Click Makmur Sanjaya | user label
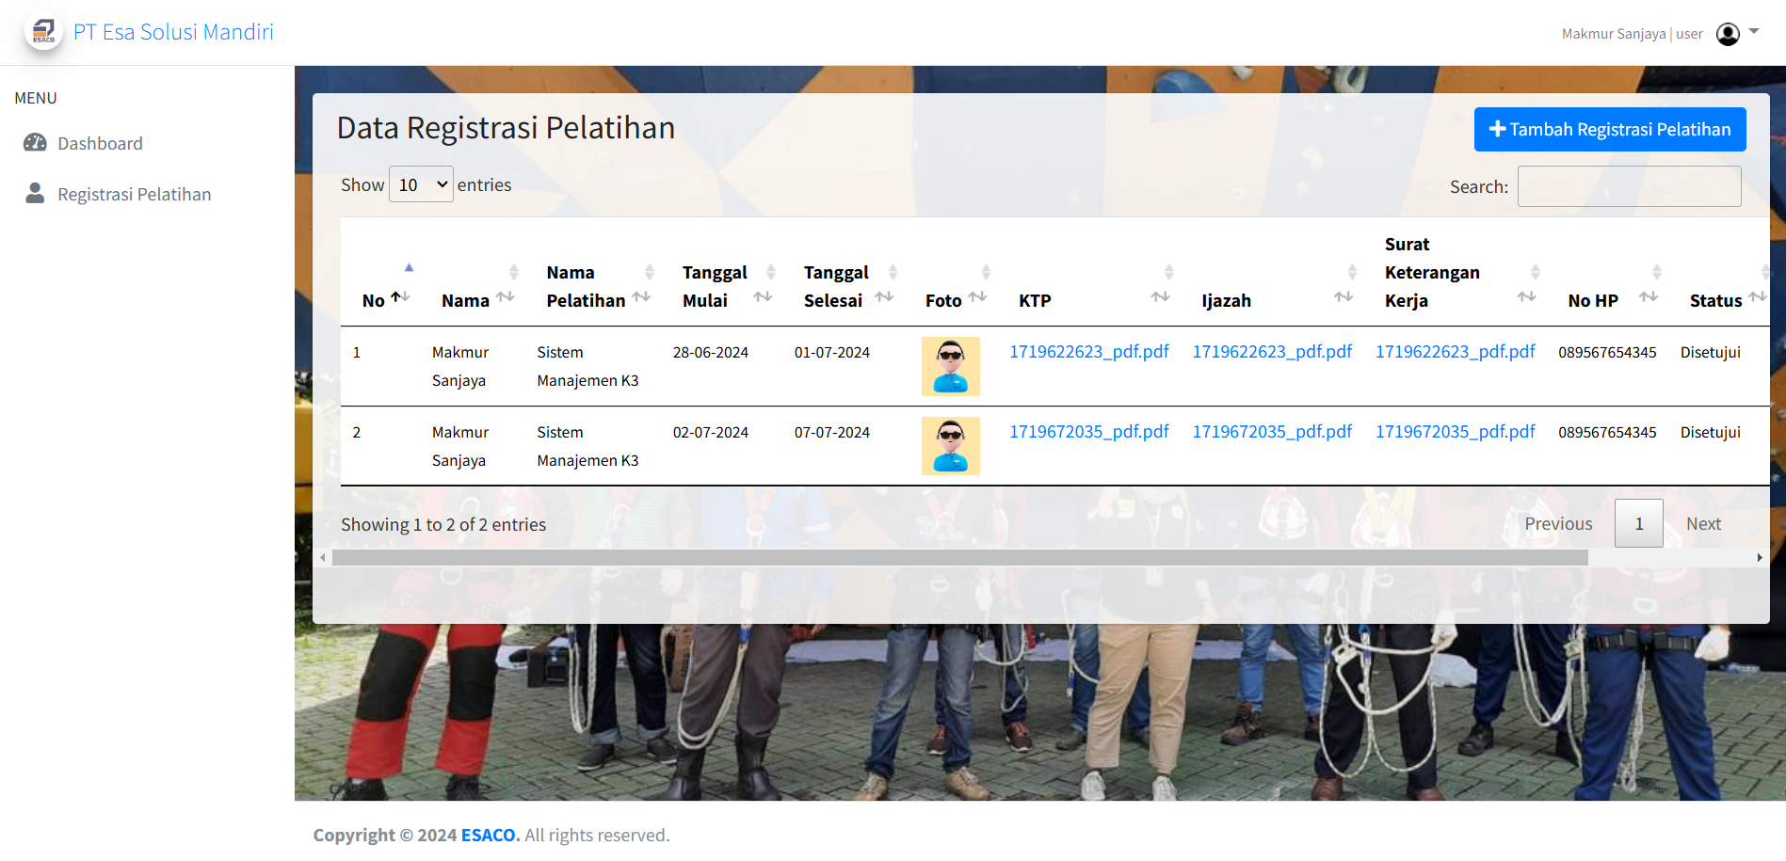The width and height of the screenshot is (1786, 861). pos(1632,34)
